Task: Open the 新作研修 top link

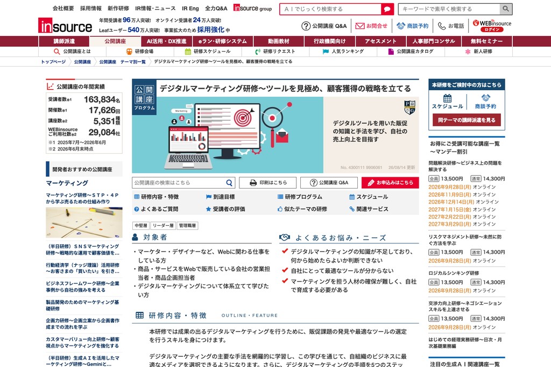Action: point(118,9)
